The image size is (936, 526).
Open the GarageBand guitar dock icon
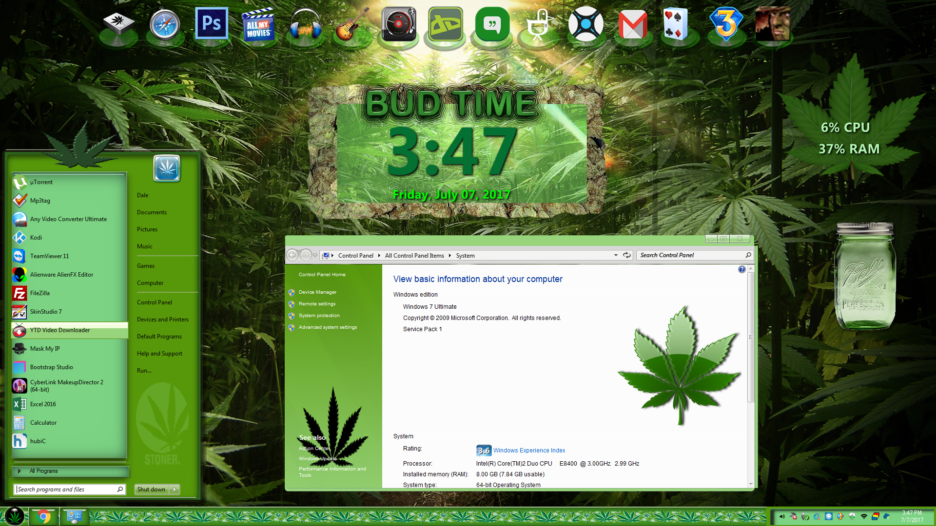click(352, 24)
